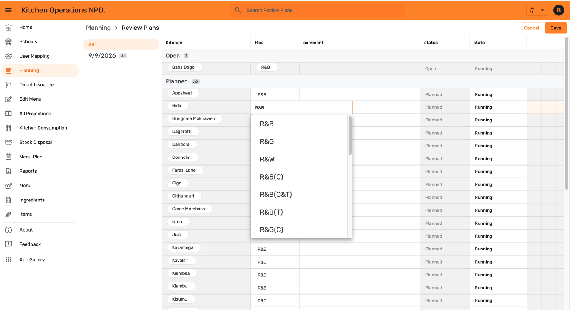
Task: Click the Items wheat icon
Action: click(8, 214)
